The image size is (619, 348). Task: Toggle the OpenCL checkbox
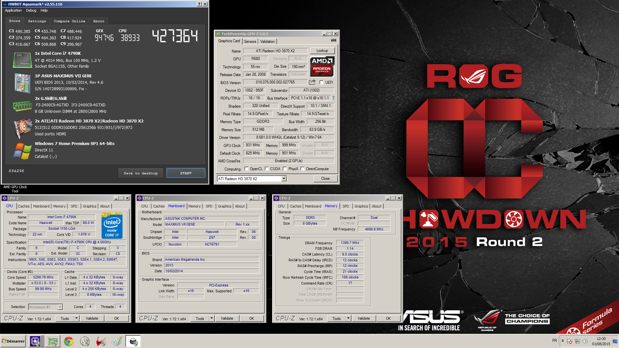(x=247, y=169)
